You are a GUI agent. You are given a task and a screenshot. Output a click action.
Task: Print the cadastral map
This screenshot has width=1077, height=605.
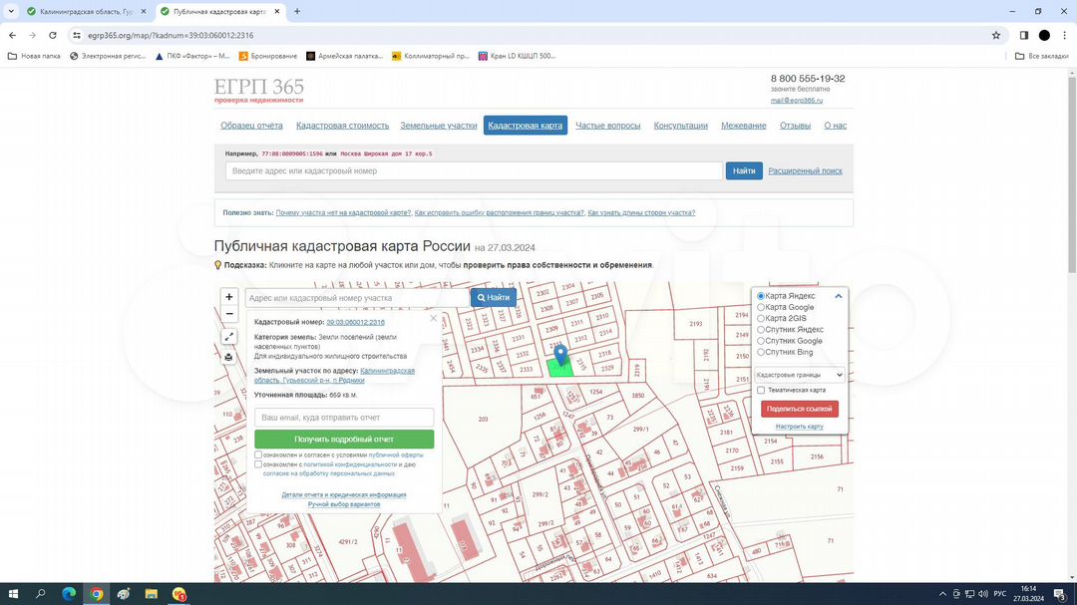[x=228, y=357]
